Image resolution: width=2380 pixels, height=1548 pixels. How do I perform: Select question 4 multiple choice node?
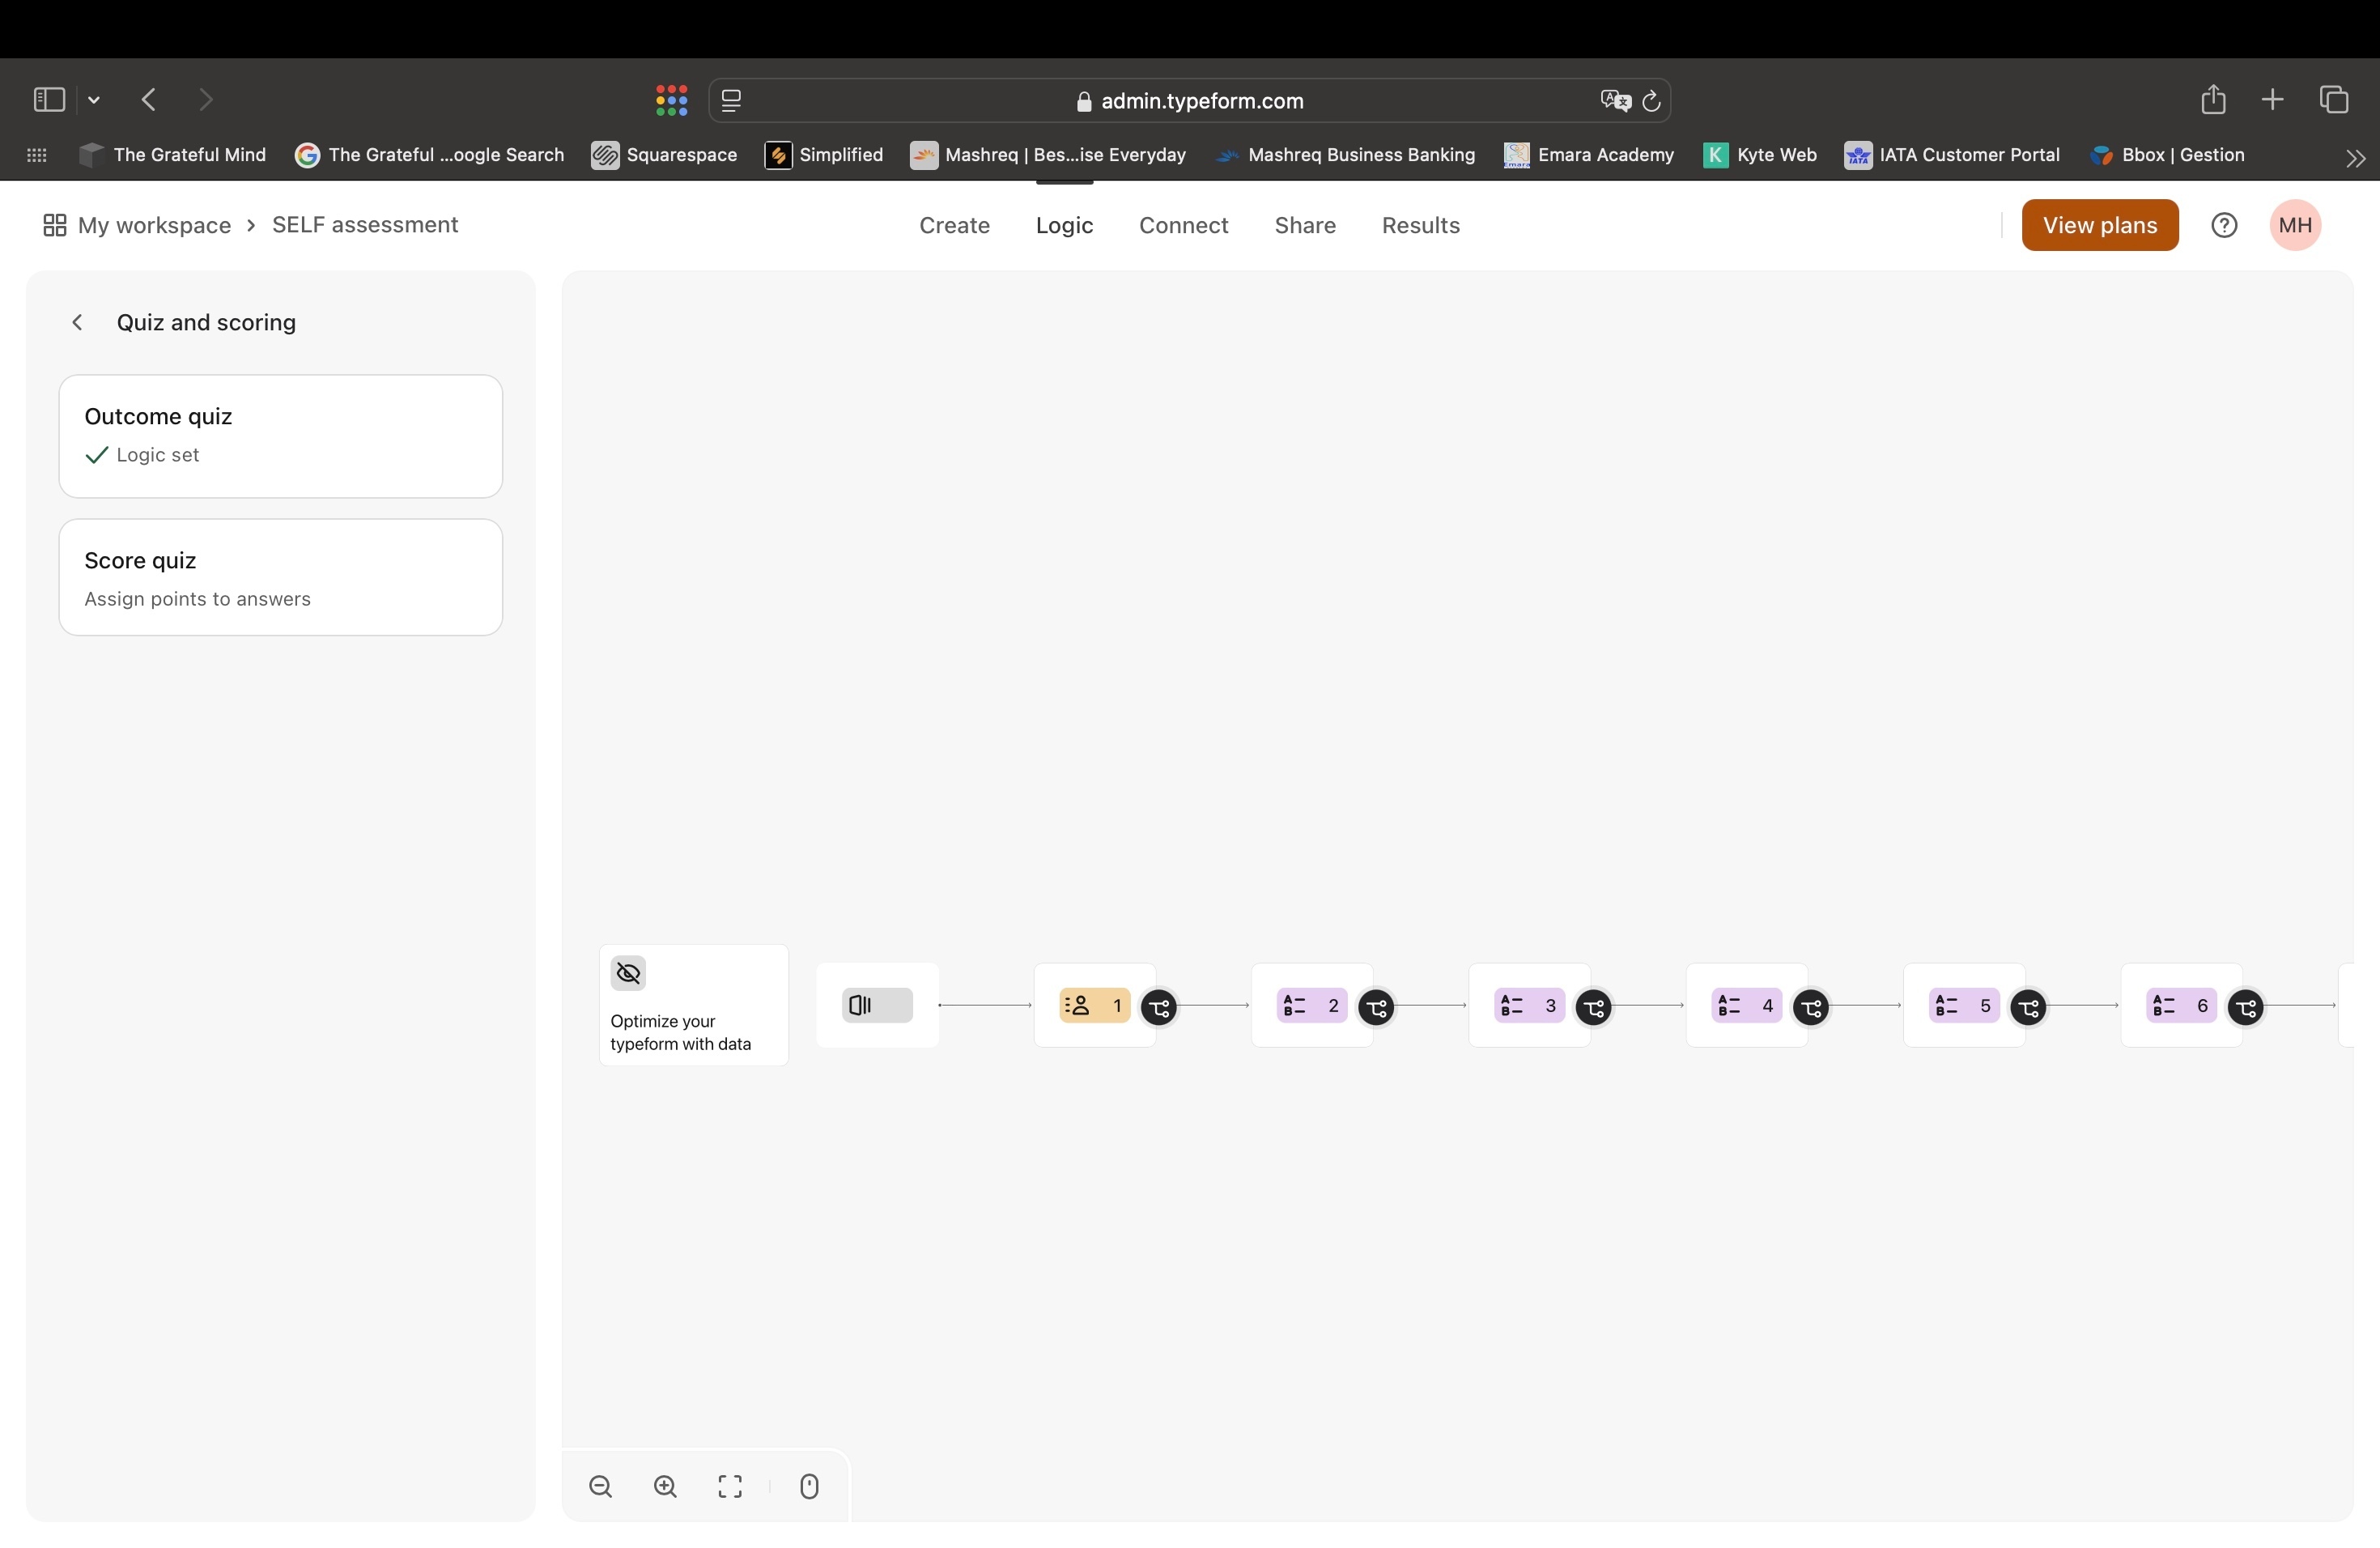coord(1746,1005)
